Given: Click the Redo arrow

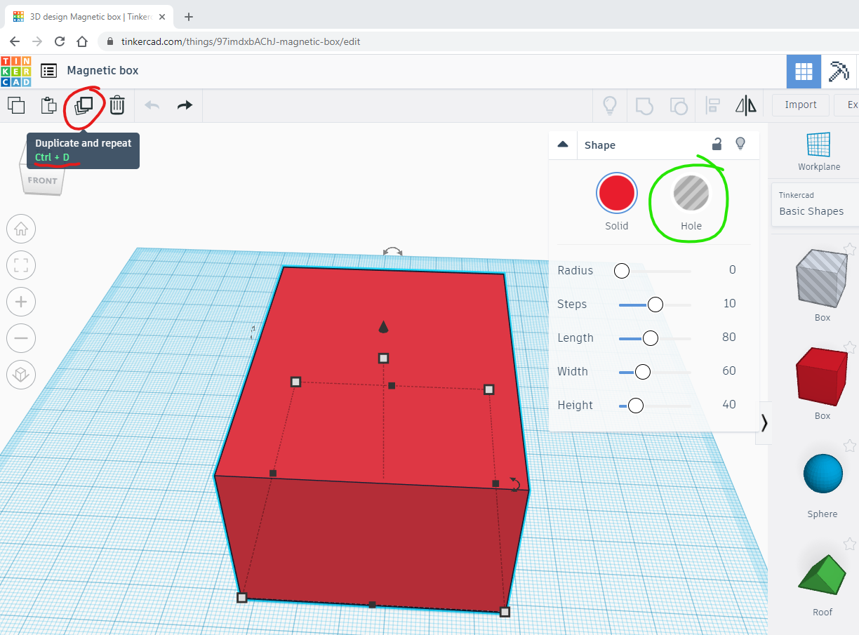Looking at the screenshot, I should tap(185, 105).
